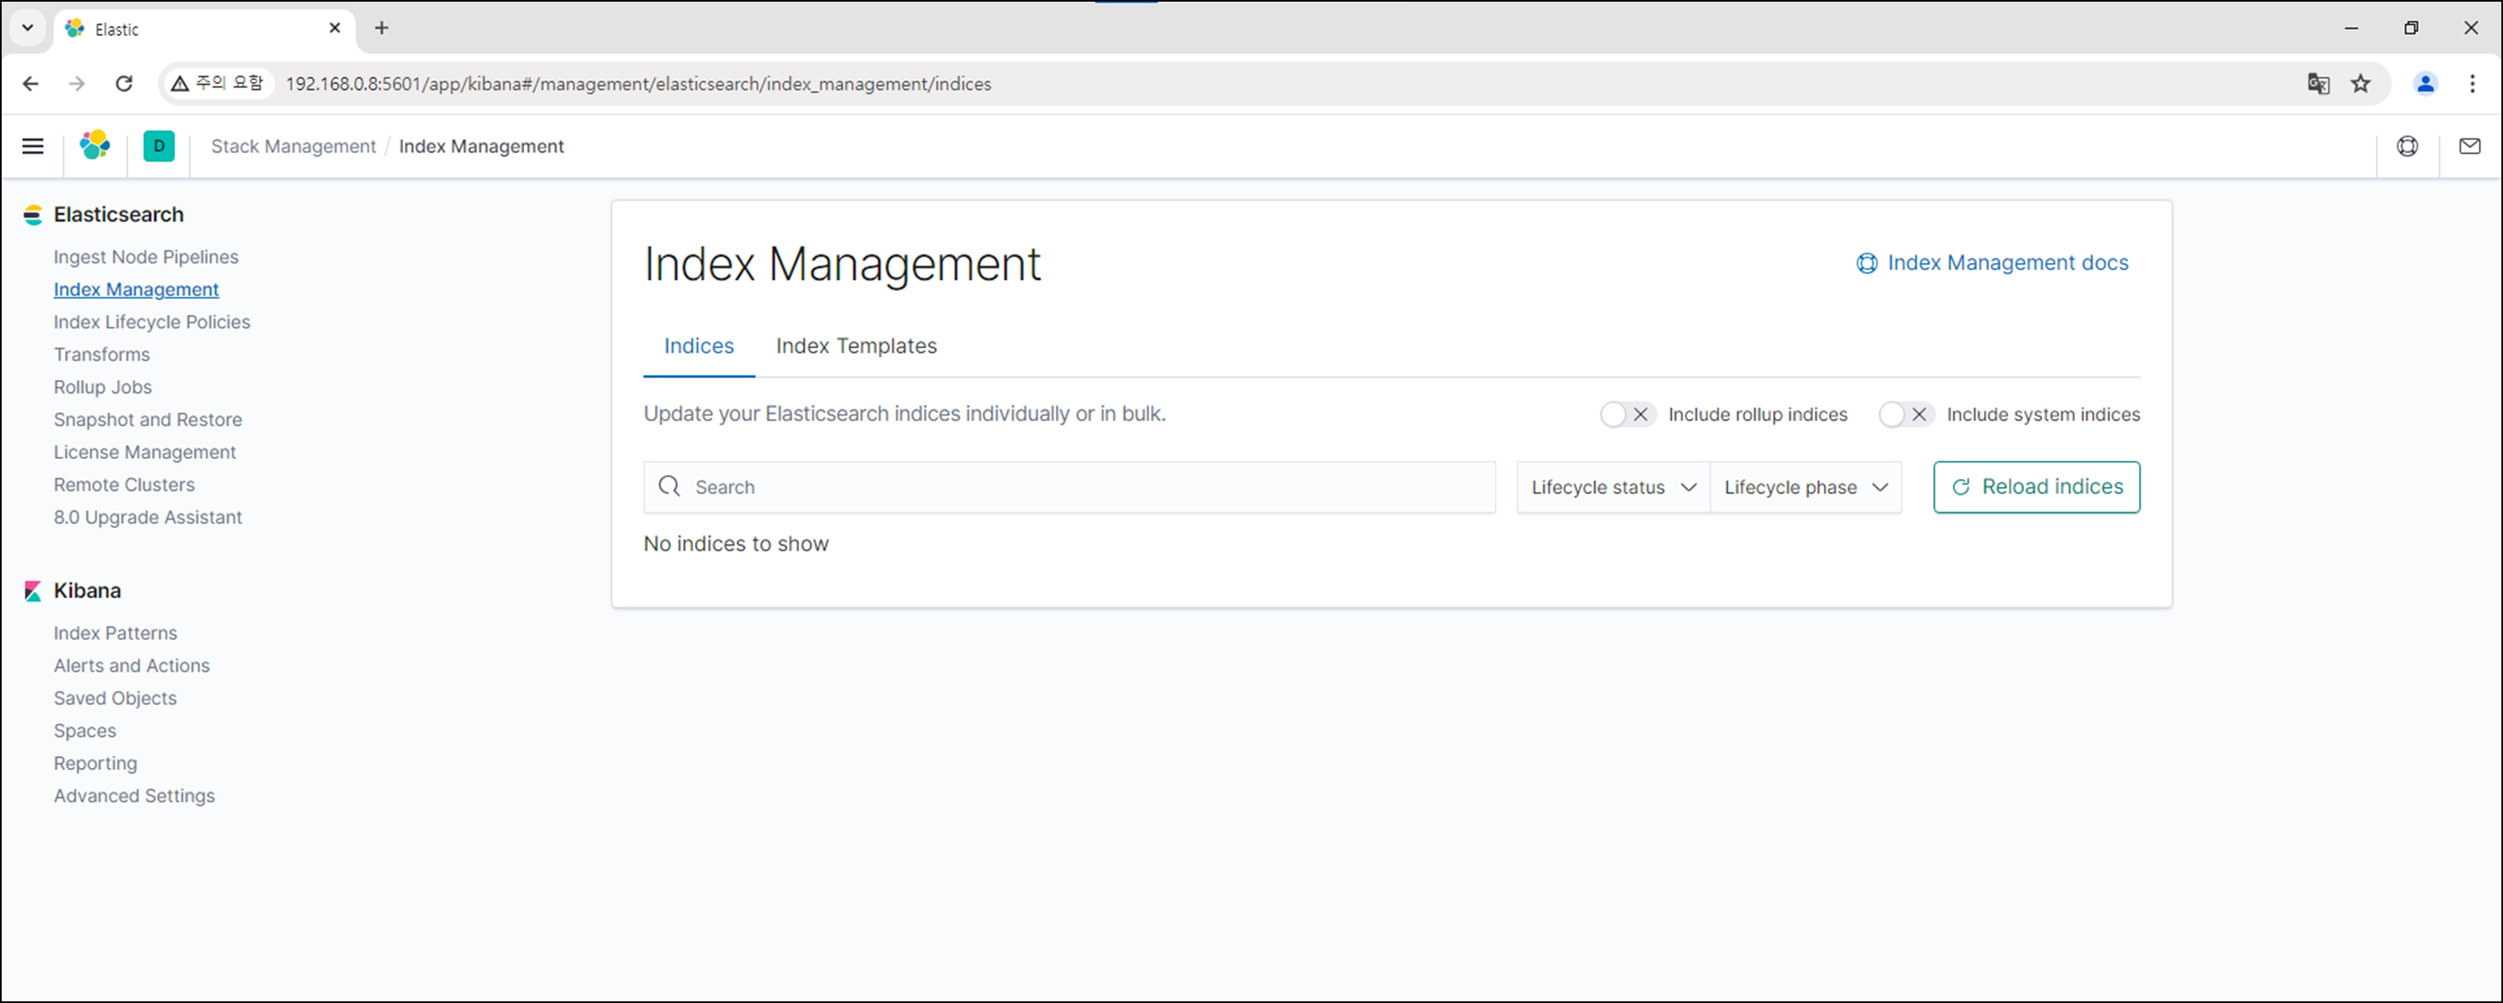Viewport: 2503px width, 1003px height.
Task: Open Reporting under Kibana
Action: 95,763
